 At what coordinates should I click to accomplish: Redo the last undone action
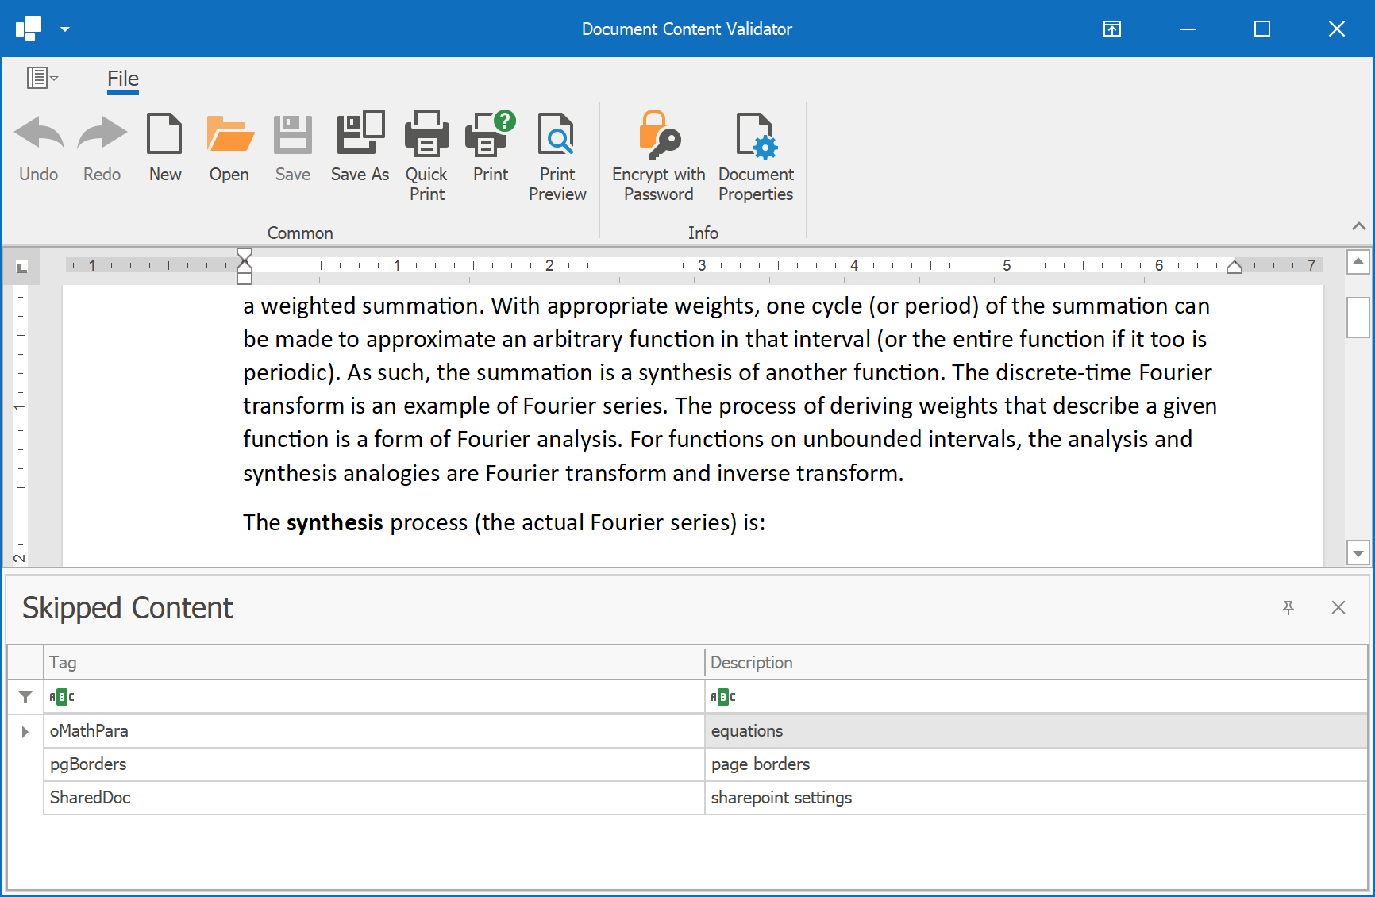point(101,147)
